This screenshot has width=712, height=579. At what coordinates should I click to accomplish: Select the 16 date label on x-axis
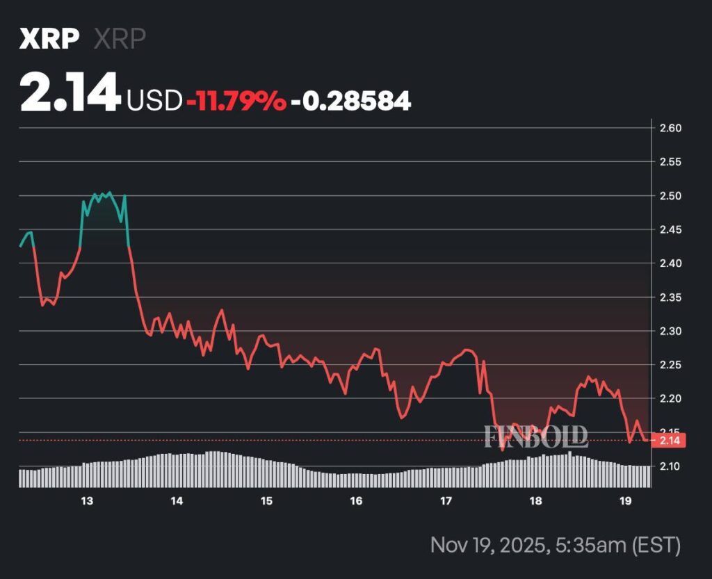355,500
